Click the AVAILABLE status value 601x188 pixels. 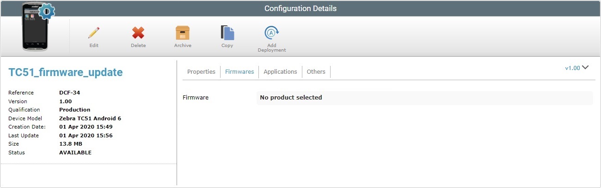pyautogui.click(x=75, y=153)
